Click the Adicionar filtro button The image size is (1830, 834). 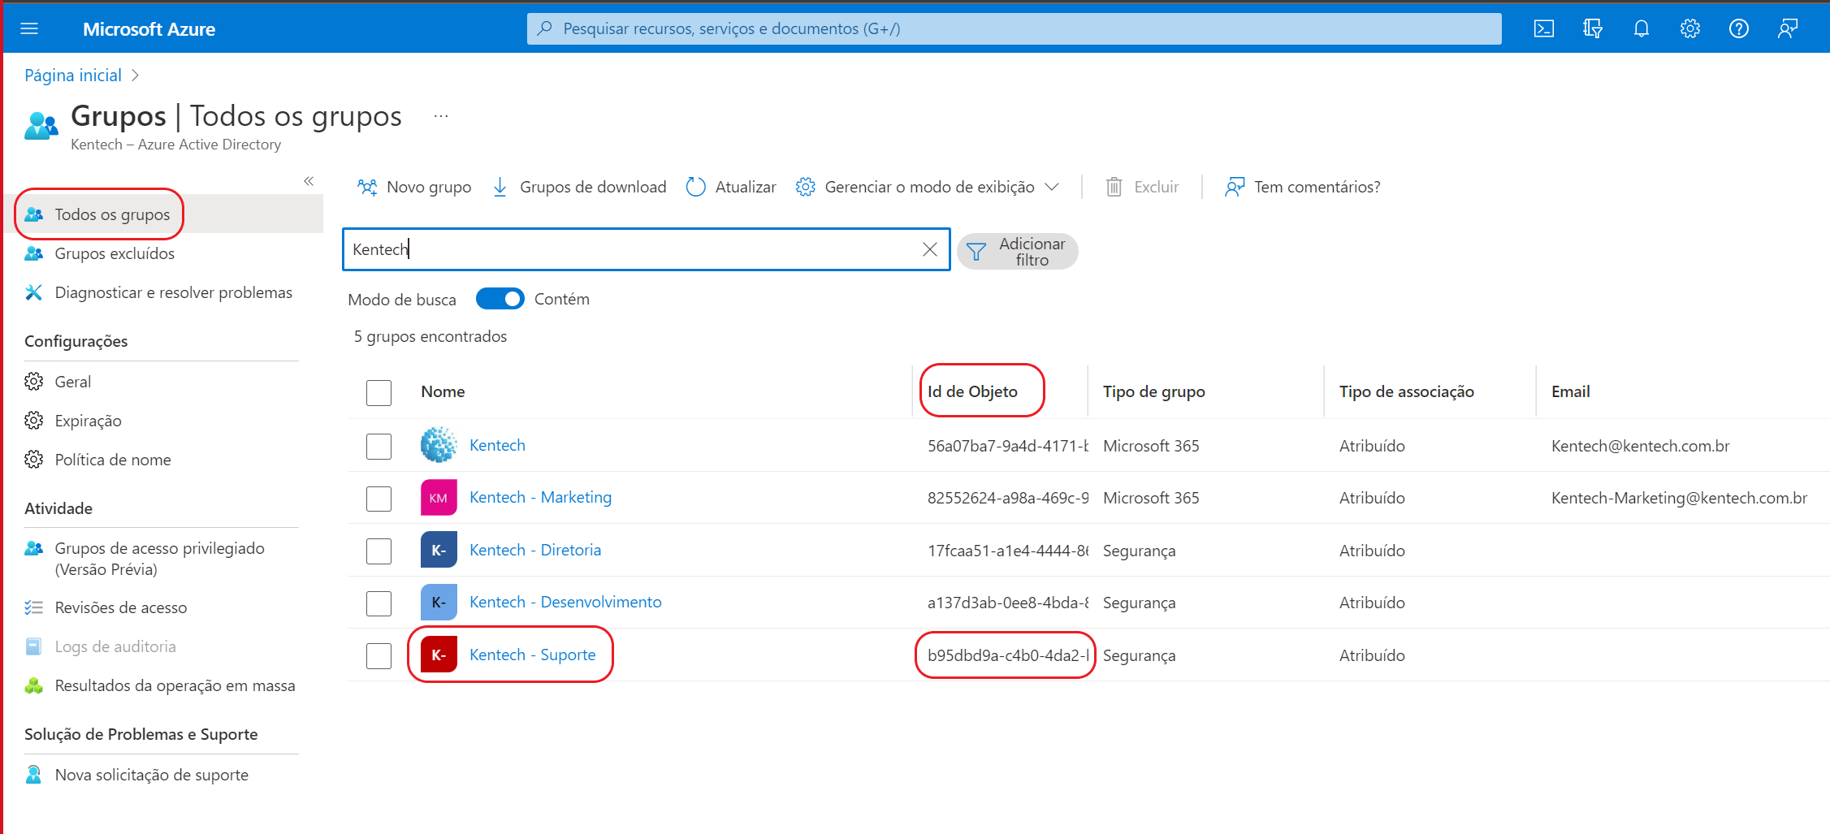1017,252
